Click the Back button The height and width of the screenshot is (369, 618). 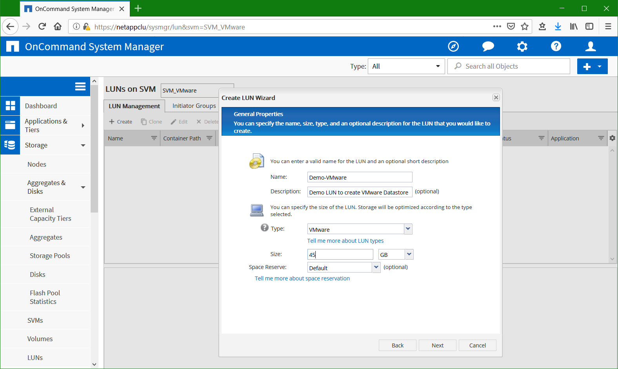coord(398,345)
